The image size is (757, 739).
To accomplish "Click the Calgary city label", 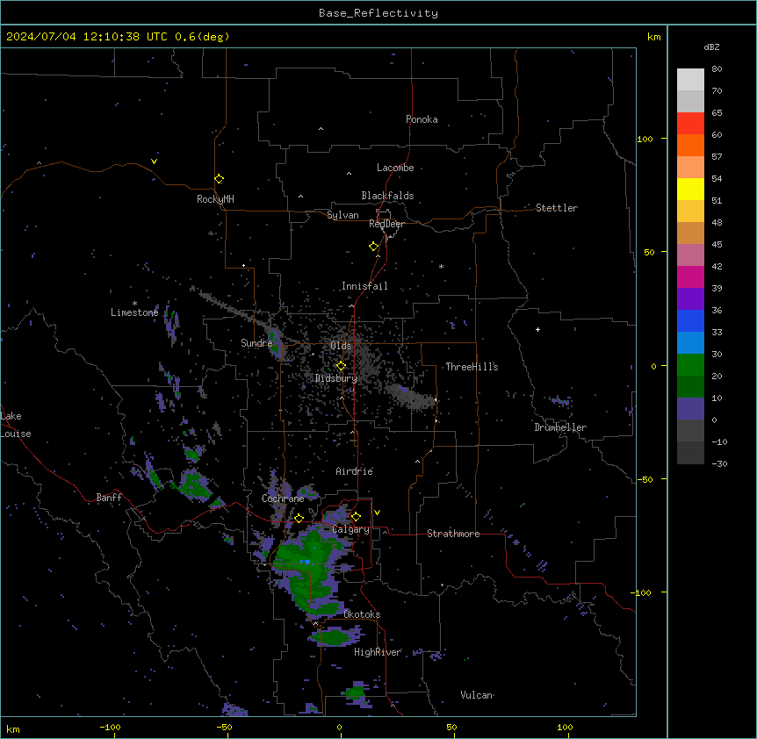I will coord(350,529).
